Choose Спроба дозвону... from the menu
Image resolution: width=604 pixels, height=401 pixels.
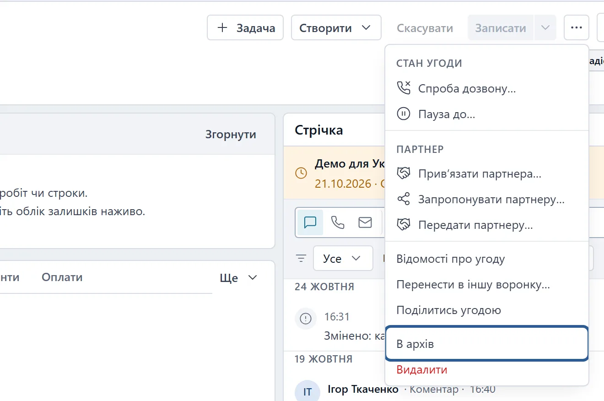click(x=487, y=89)
